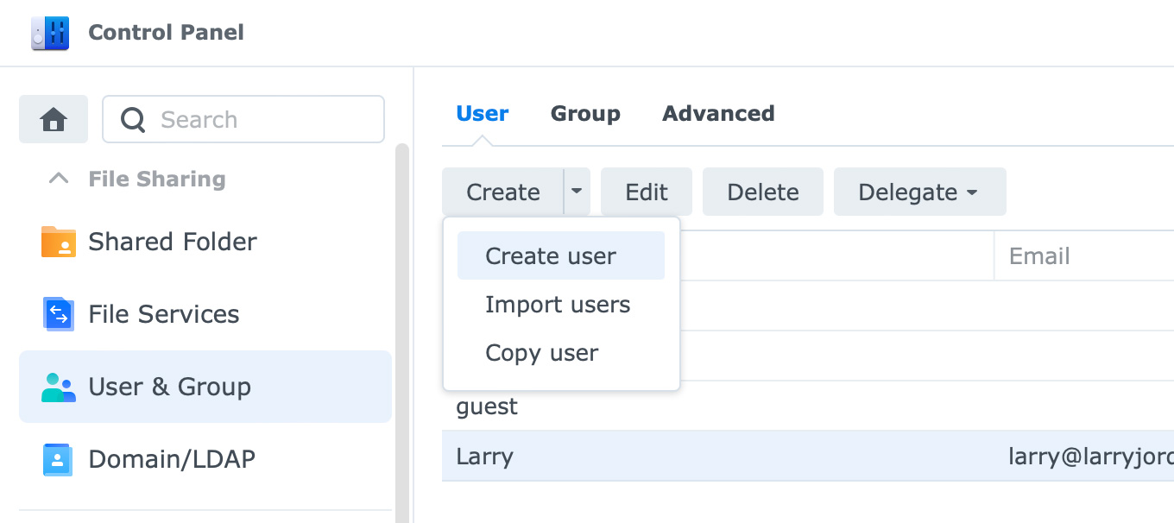The height and width of the screenshot is (523, 1174).
Task: Click the Email column header
Action: point(1039,256)
